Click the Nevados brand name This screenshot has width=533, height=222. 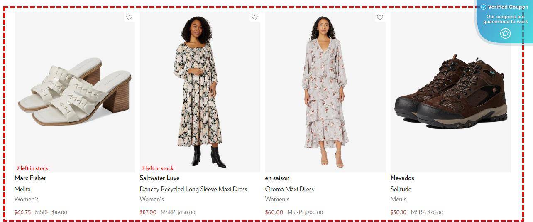click(x=402, y=178)
